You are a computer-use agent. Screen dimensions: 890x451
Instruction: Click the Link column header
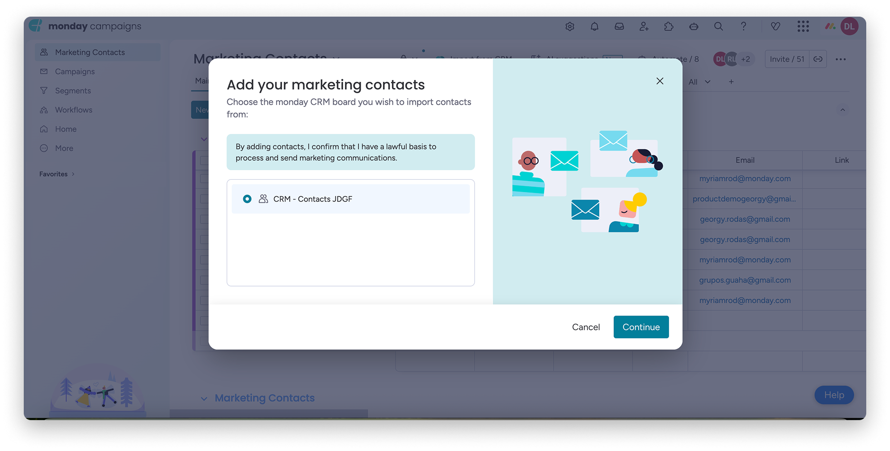tap(842, 160)
